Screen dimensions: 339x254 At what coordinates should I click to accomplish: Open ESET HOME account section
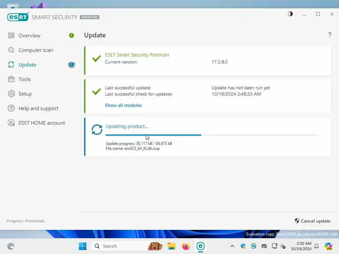pos(41,123)
